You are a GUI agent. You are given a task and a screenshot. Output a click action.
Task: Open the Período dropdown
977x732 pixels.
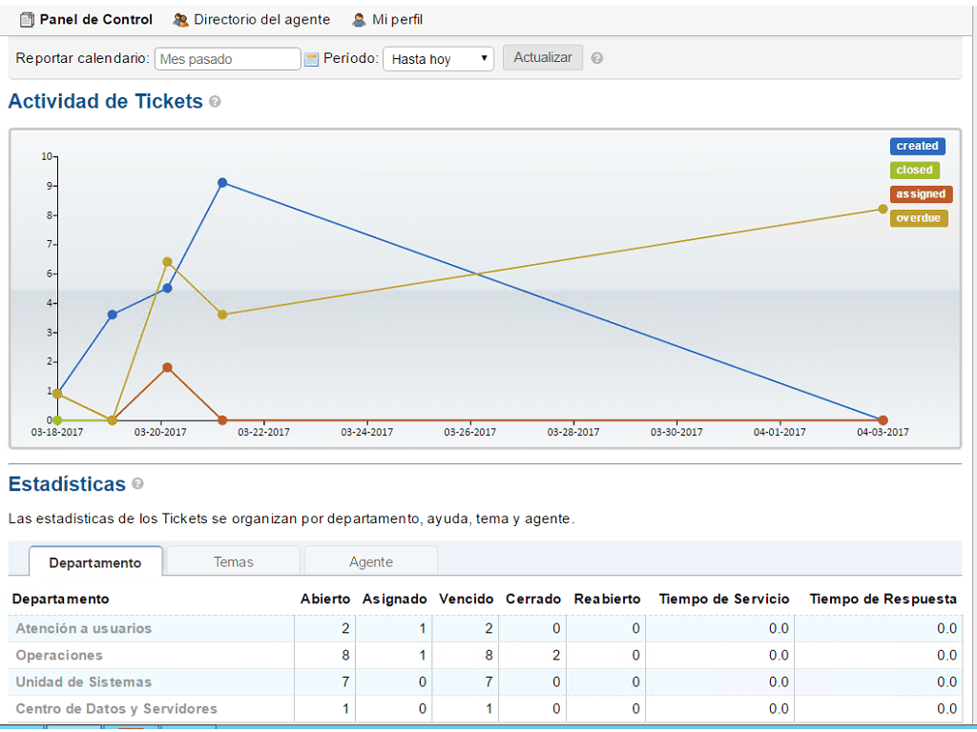point(438,59)
